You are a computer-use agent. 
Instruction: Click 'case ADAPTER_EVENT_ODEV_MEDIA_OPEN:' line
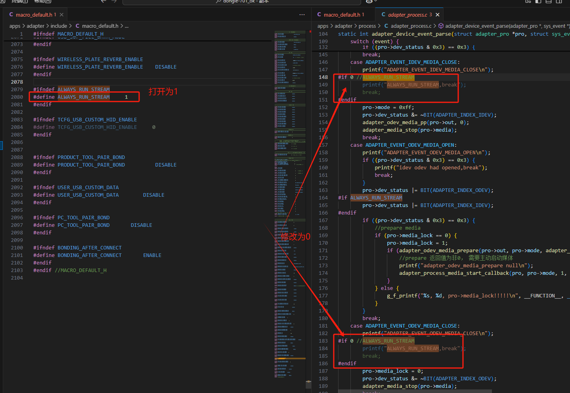coord(404,145)
